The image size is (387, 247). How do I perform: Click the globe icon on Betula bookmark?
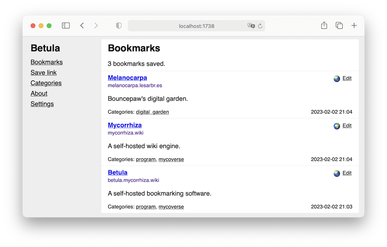tap(337, 174)
